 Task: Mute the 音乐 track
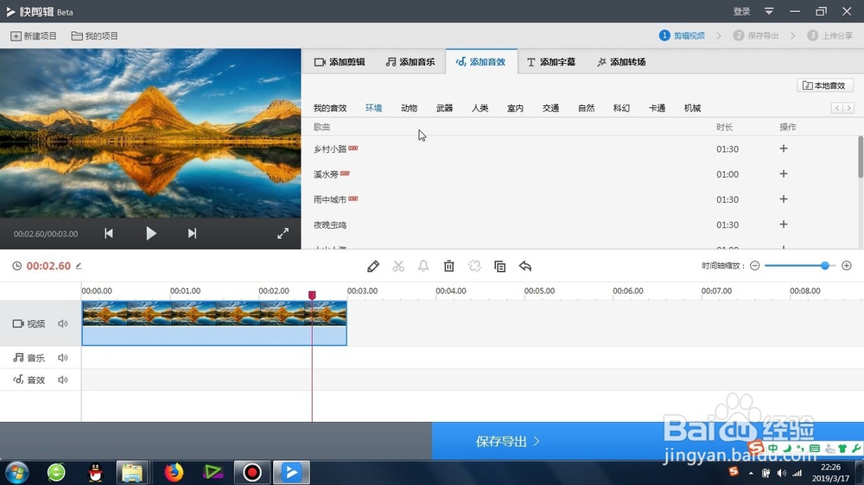[x=63, y=358]
